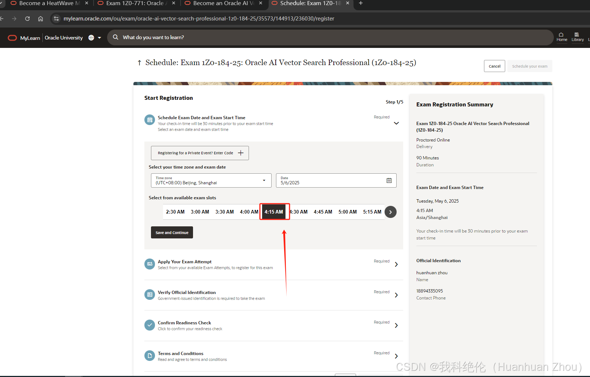Click Save and Continue

(x=172, y=233)
